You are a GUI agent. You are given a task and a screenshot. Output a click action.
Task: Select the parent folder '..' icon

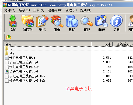point(7,48)
